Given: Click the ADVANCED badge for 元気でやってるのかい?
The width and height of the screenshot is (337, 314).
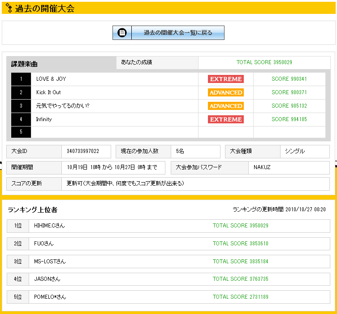Looking at the screenshot, I should [225, 106].
